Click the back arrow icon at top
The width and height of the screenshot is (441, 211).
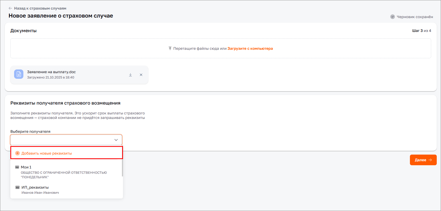click(10, 8)
